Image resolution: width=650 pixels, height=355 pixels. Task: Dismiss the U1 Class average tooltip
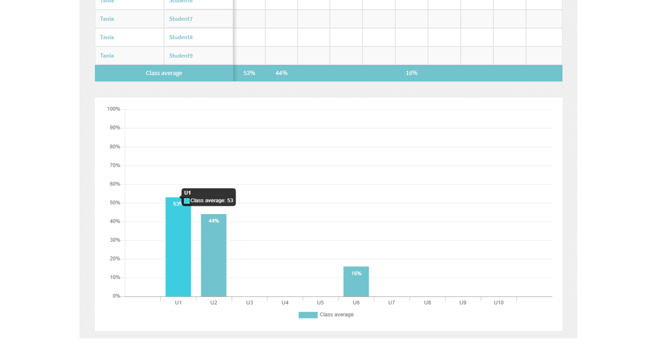pyautogui.click(x=208, y=197)
